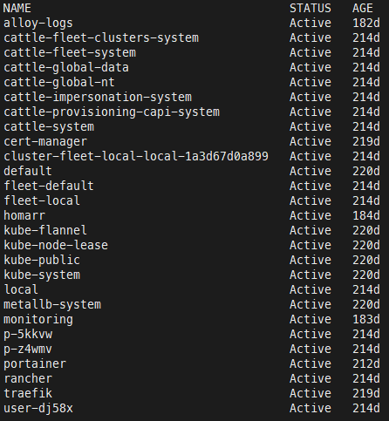
Task: Click the cattle-fleet-clusters-system namespace name
Action: 101,37
